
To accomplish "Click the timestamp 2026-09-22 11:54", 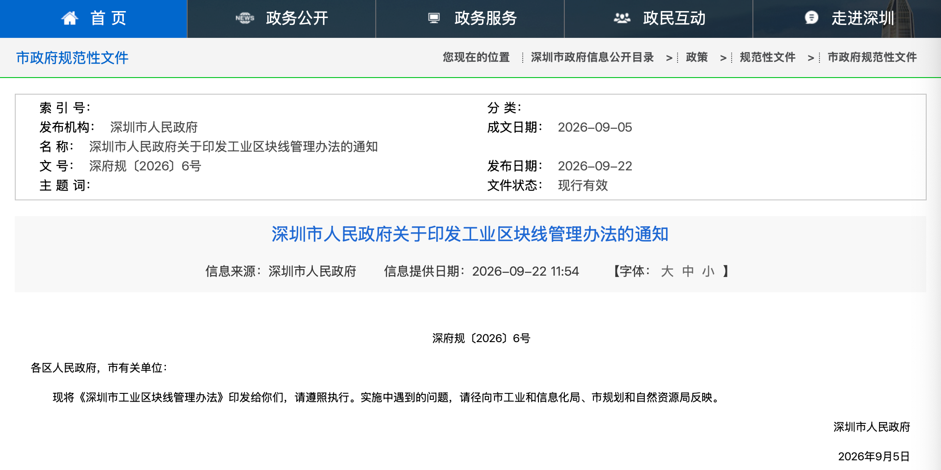I will tap(525, 271).
